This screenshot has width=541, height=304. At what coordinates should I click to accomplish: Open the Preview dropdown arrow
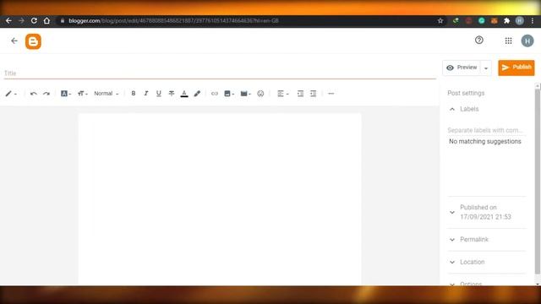(486, 68)
